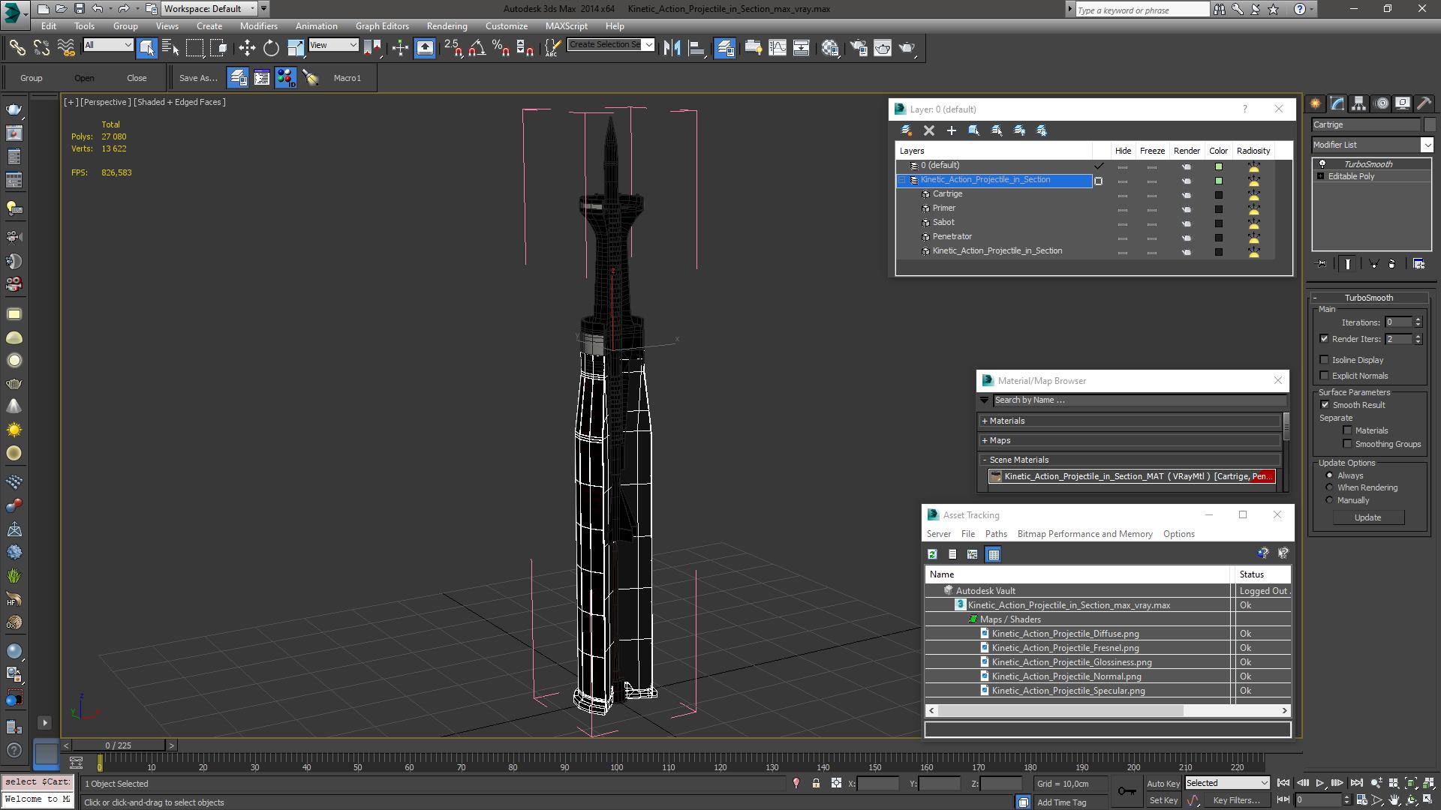The height and width of the screenshot is (810, 1441).
Task: Click the Set Key button
Action: (x=1163, y=800)
